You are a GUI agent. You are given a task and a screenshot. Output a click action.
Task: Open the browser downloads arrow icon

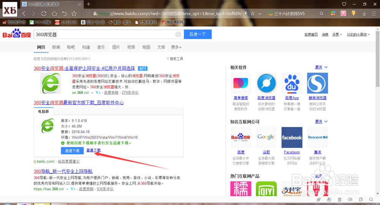tap(364, 14)
